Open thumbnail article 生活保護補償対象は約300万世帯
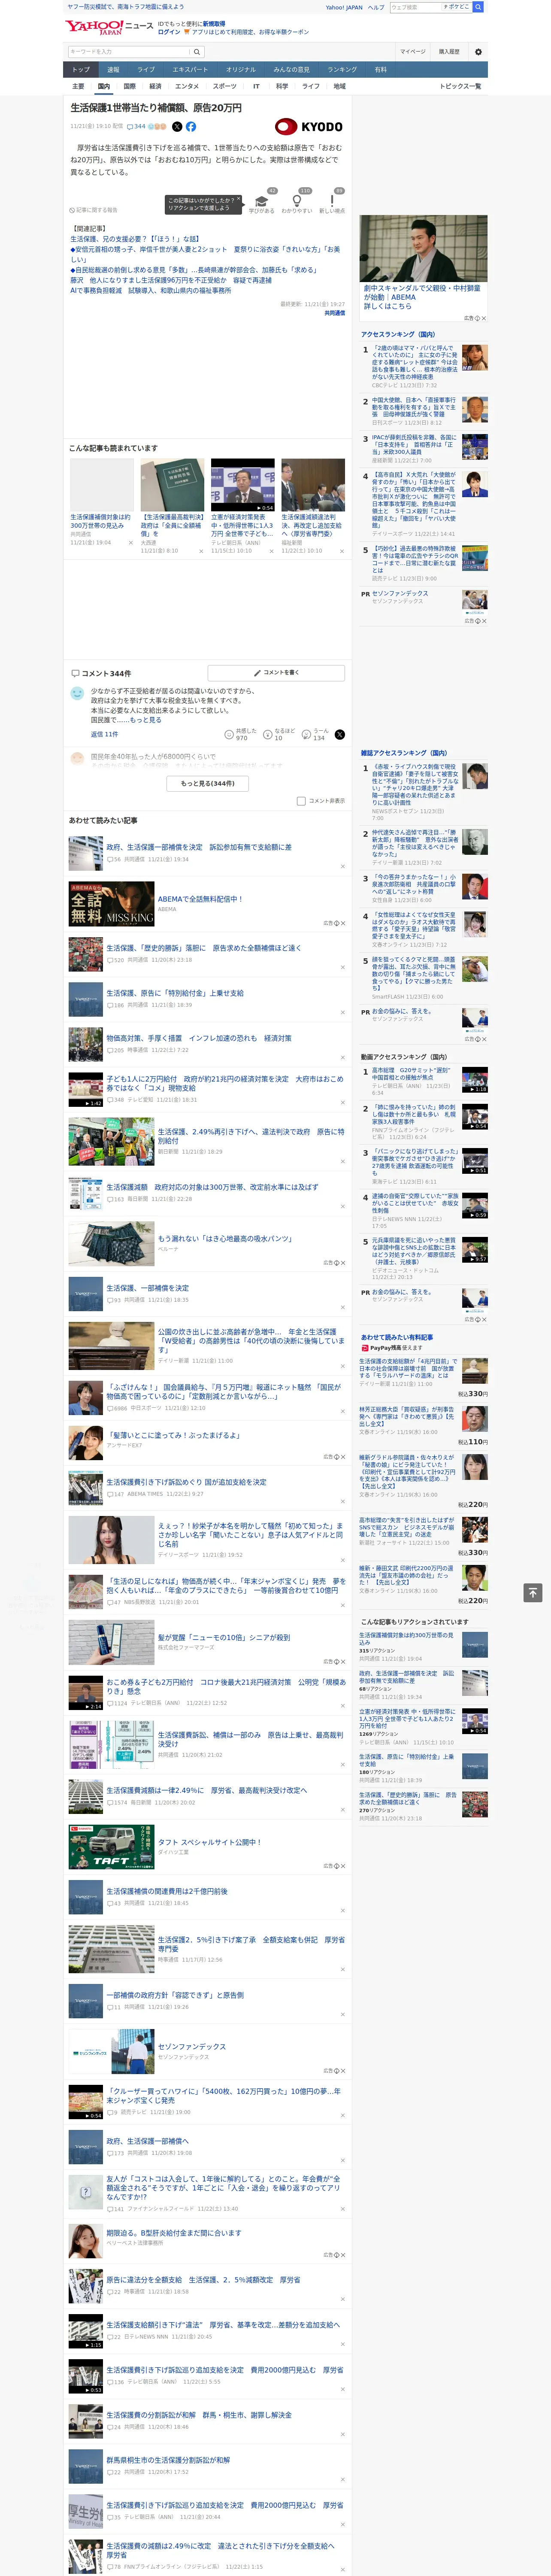Viewport: 551px width, 2576px height. (102, 486)
